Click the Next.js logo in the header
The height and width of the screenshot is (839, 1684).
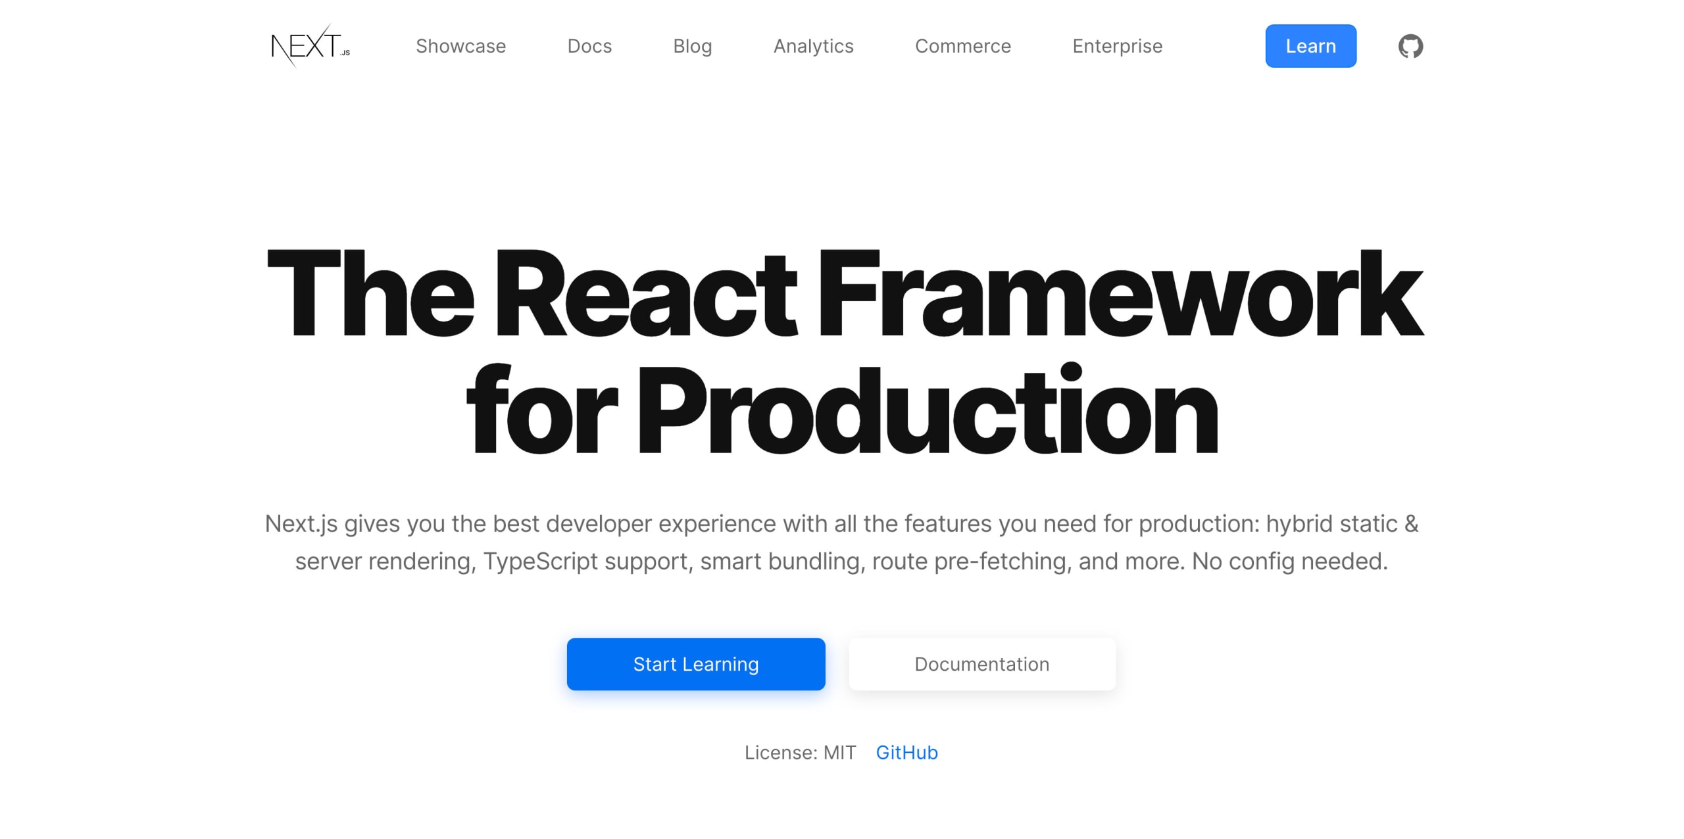click(x=310, y=46)
